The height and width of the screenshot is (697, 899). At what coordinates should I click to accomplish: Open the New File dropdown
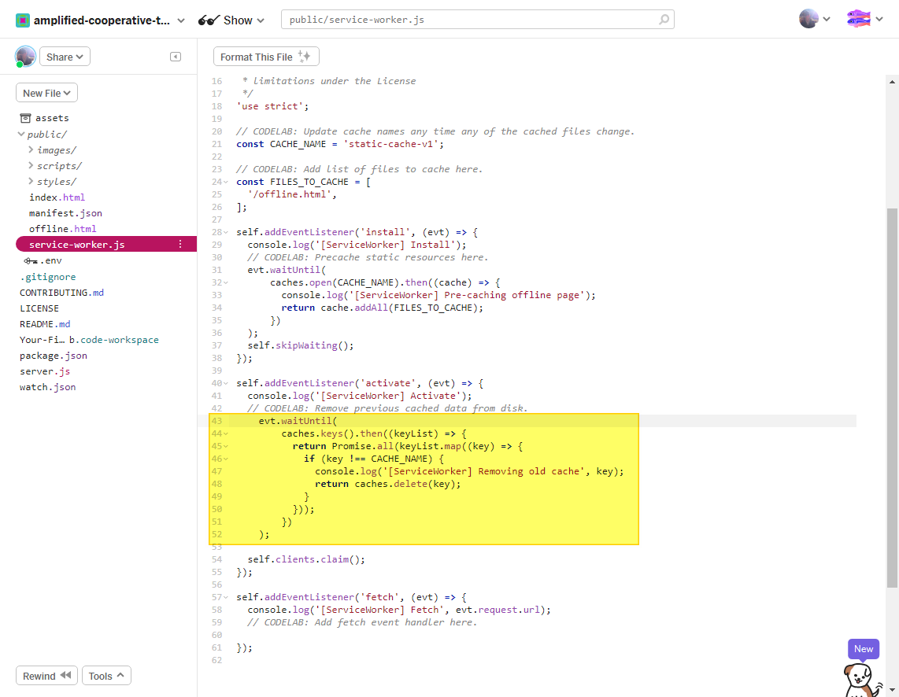(x=46, y=93)
